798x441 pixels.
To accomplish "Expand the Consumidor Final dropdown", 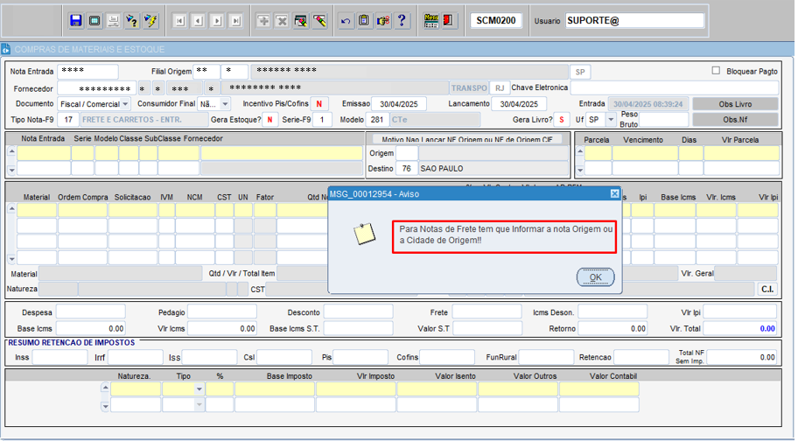I will [225, 104].
